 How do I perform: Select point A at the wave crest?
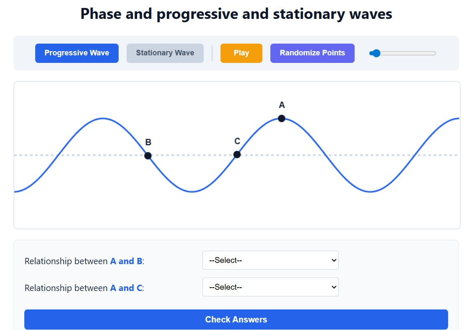point(282,118)
